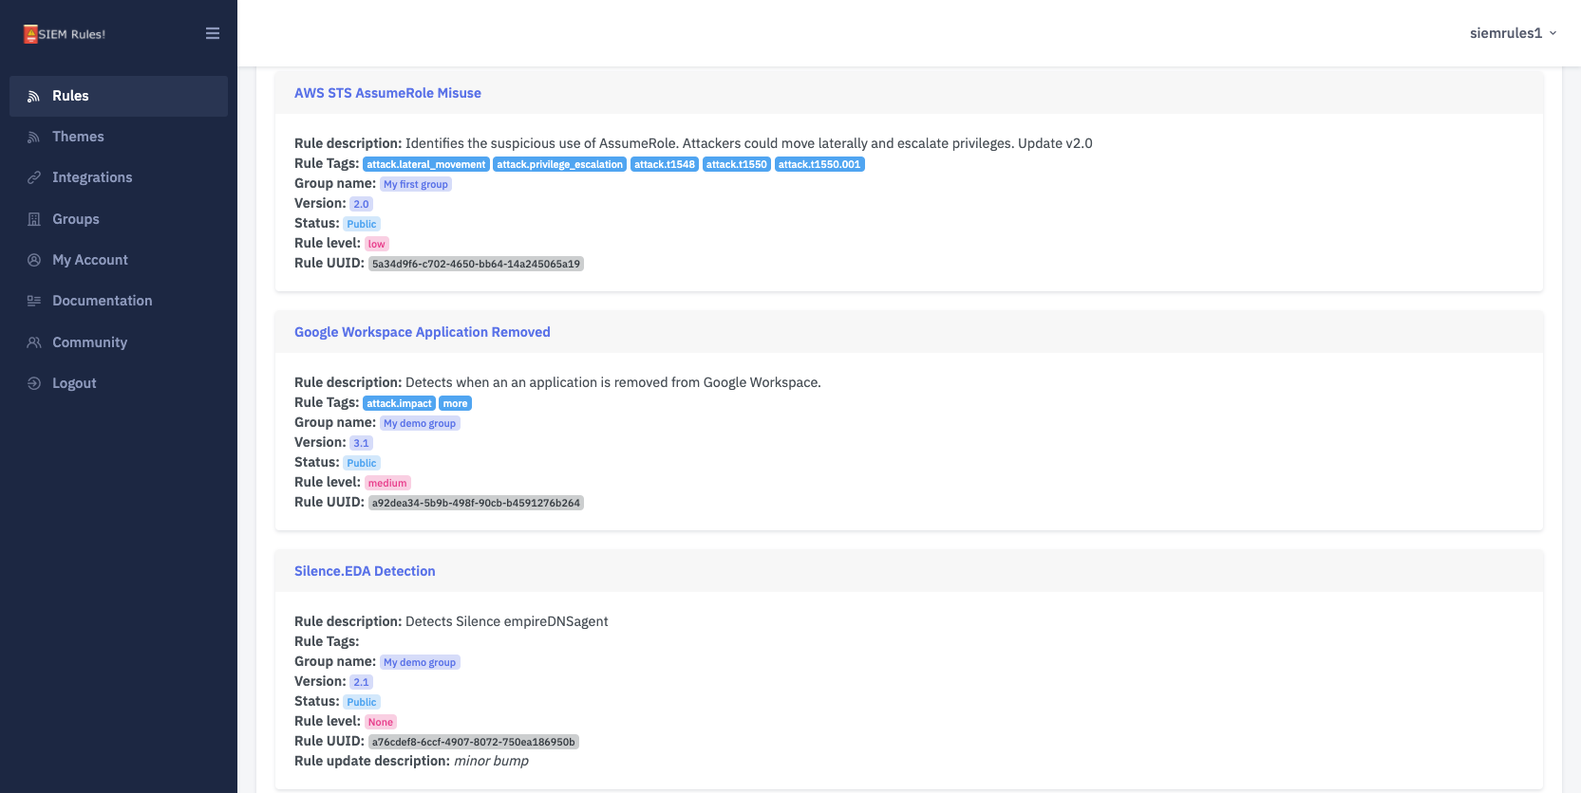Expand hidden tags with the more badge
Viewport: 1581px width, 793px height.
pyautogui.click(x=455, y=403)
